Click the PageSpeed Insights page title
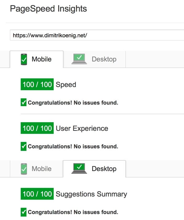This screenshot has width=184, height=220. [48, 9]
